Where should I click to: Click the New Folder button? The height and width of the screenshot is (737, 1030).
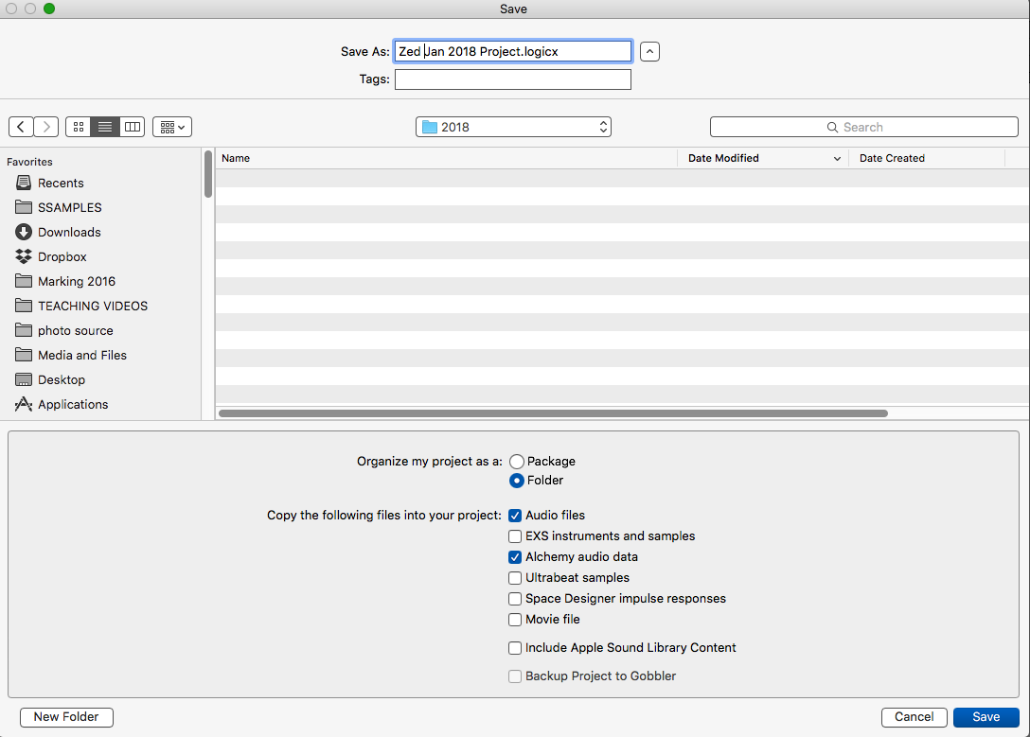[66, 716]
